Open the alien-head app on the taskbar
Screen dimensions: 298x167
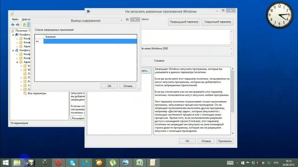[31, 163]
